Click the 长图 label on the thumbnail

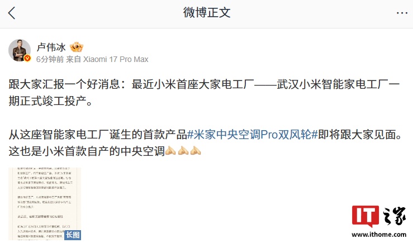[x=73, y=235]
